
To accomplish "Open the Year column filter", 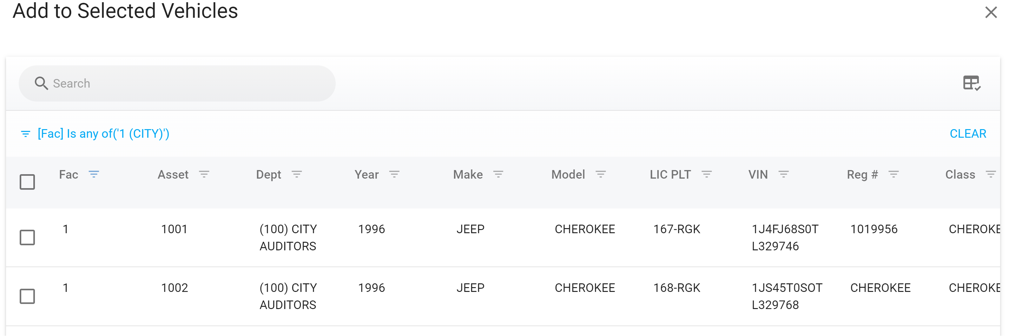I will click(394, 174).
